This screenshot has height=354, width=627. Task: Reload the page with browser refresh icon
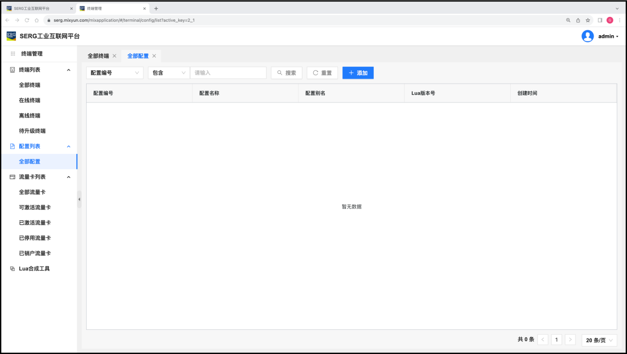click(27, 20)
